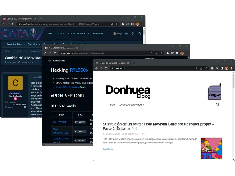The image size is (235, 176).
Task: Switch to the Anime4000/RTL960x browser tab
Action: coord(62,48)
